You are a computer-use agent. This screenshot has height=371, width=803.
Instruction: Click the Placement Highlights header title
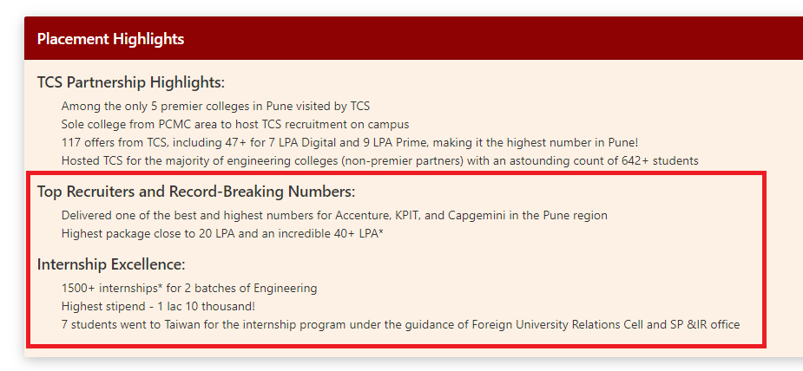click(110, 39)
